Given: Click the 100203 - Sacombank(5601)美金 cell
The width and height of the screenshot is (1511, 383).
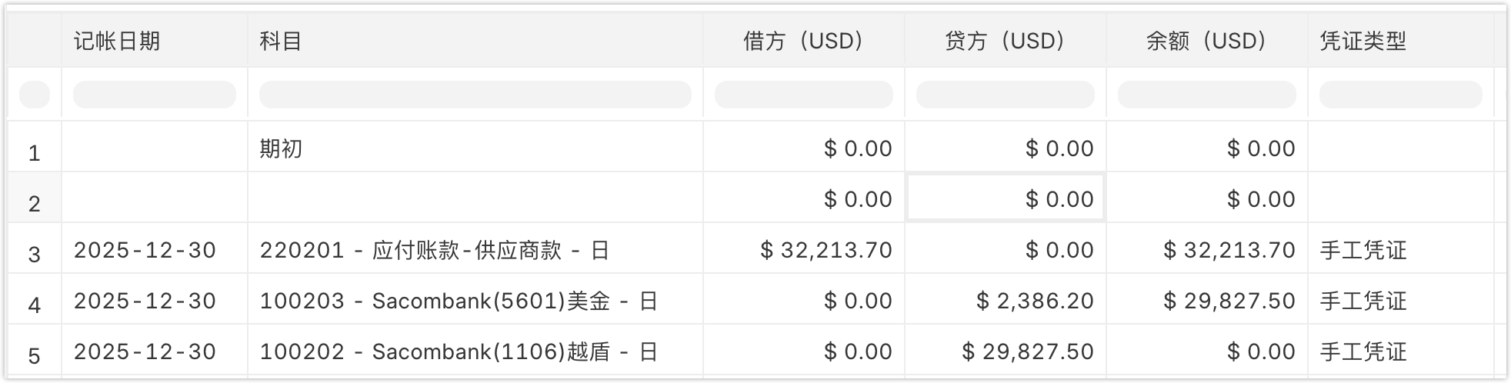Looking at the screenshot, I should [x=459, y=301].
